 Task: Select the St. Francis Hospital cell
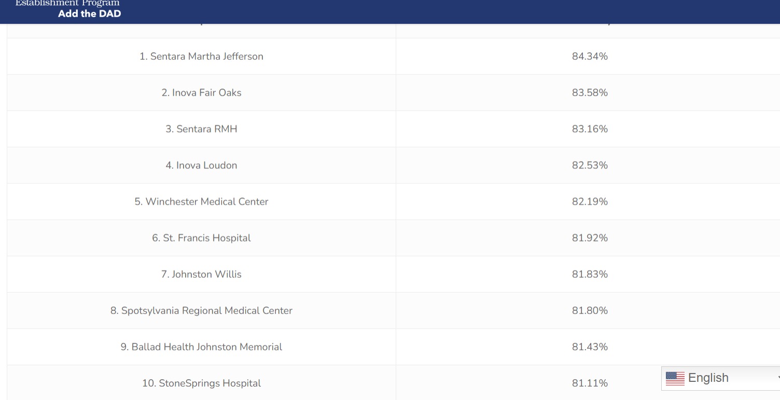click(x=201, y=238)
